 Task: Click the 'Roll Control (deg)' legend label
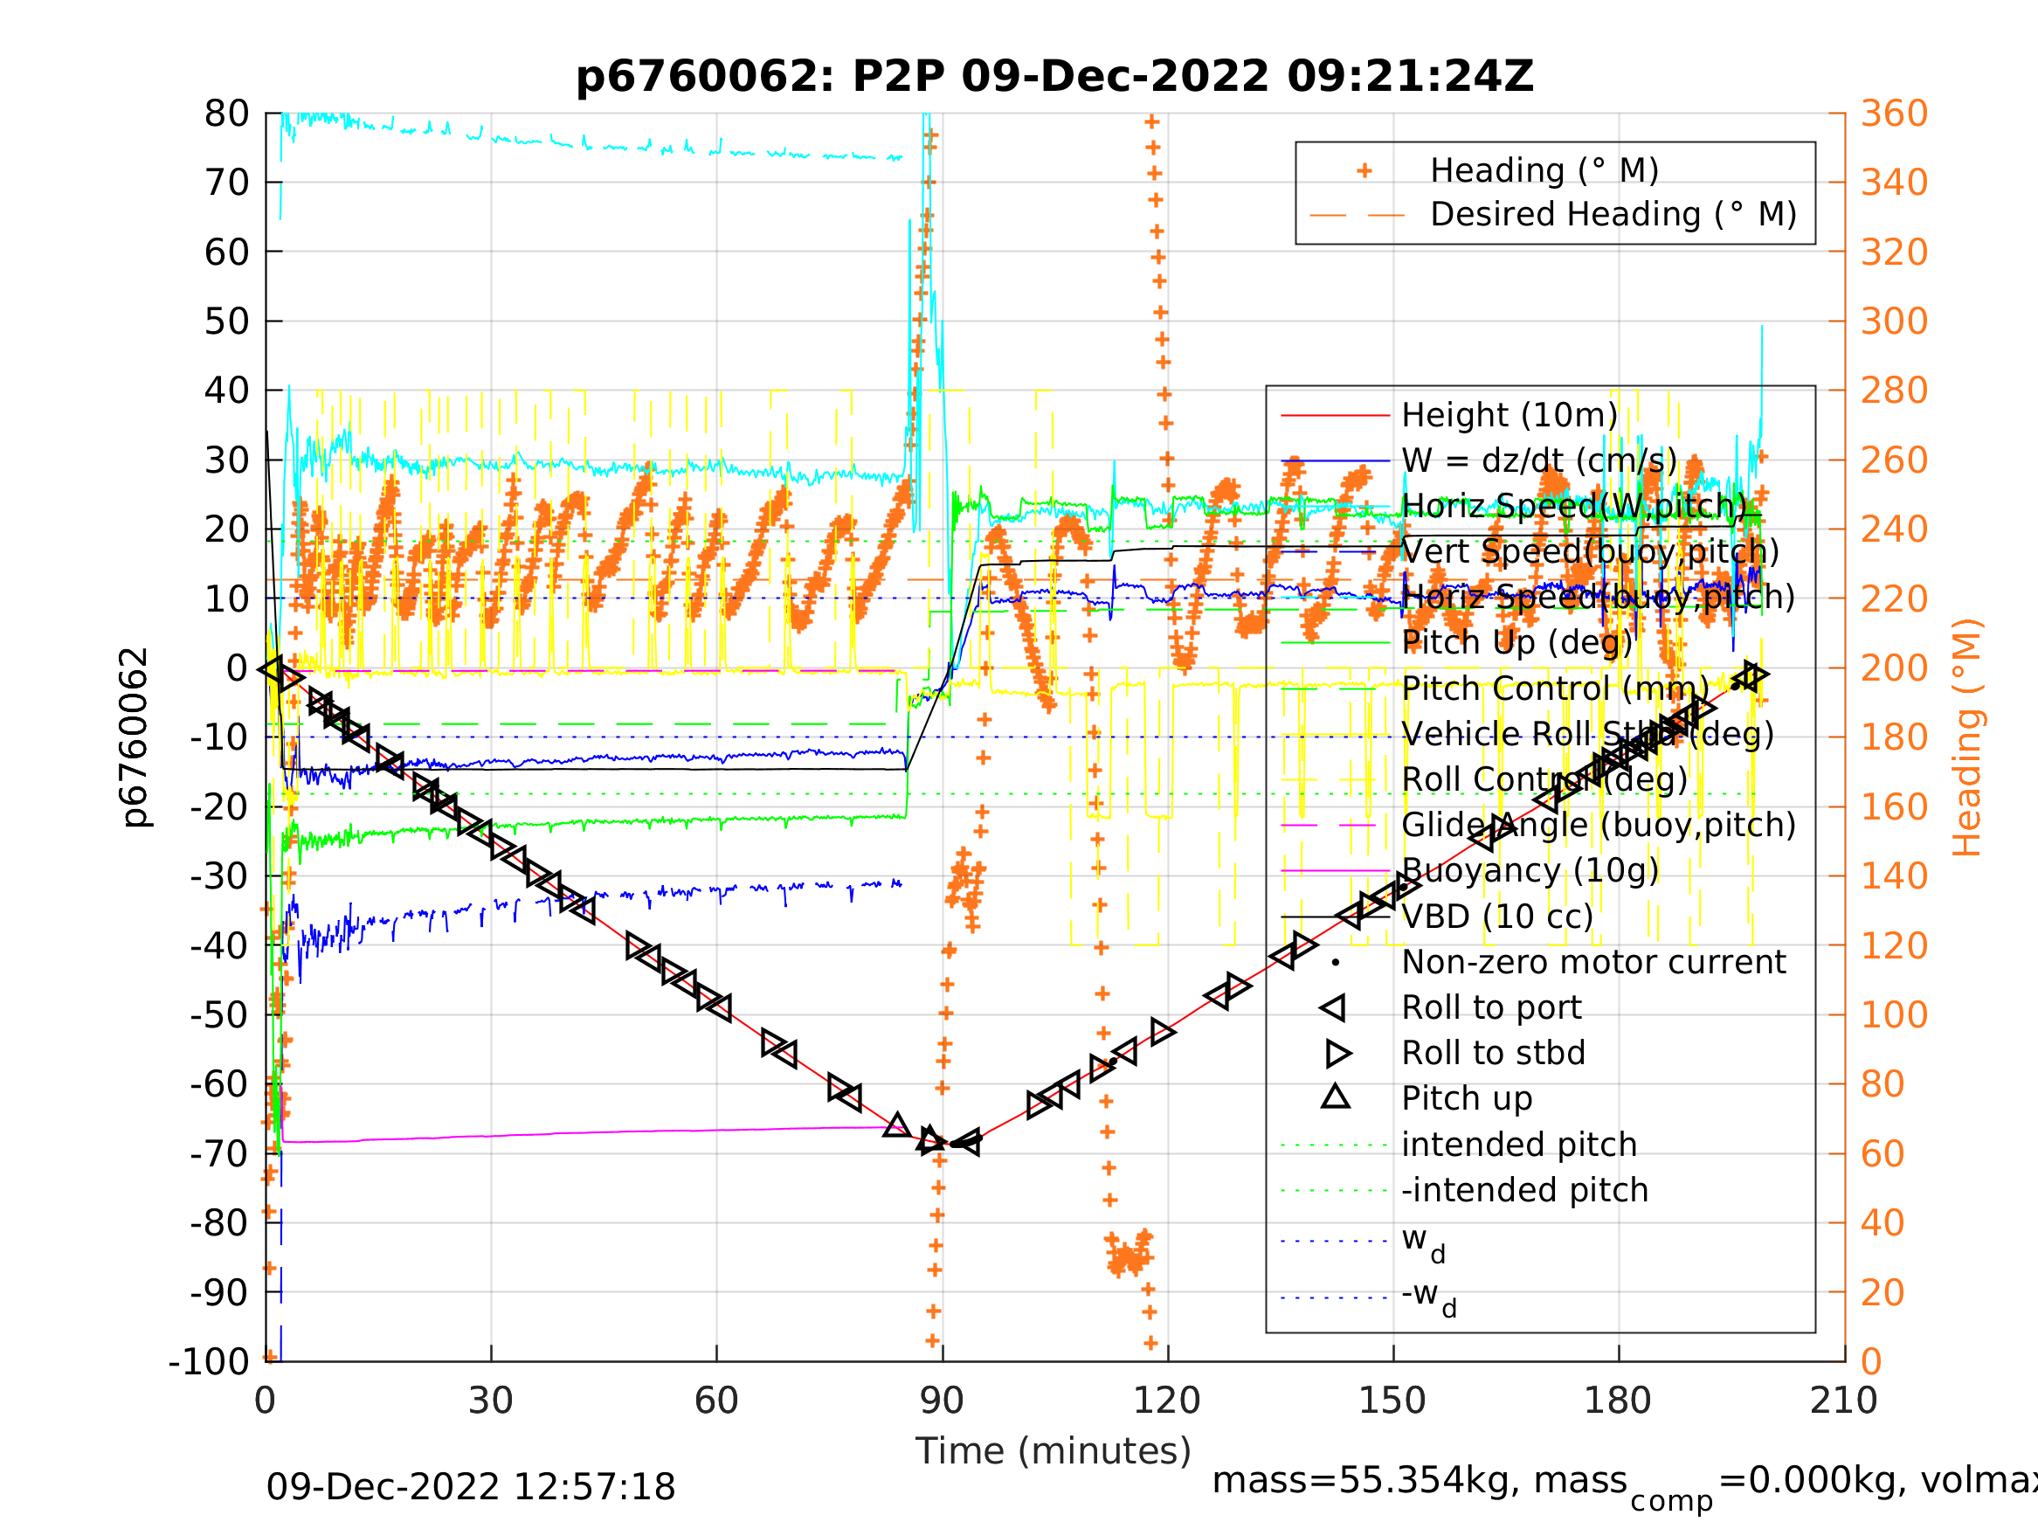pos(1545,779)
